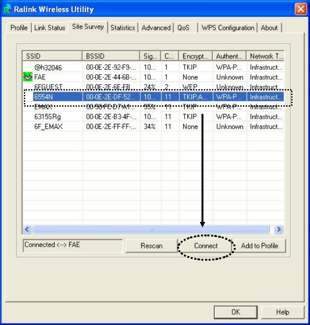Click the Encrypt... column header
310x325 pixels.
[196, 56]
